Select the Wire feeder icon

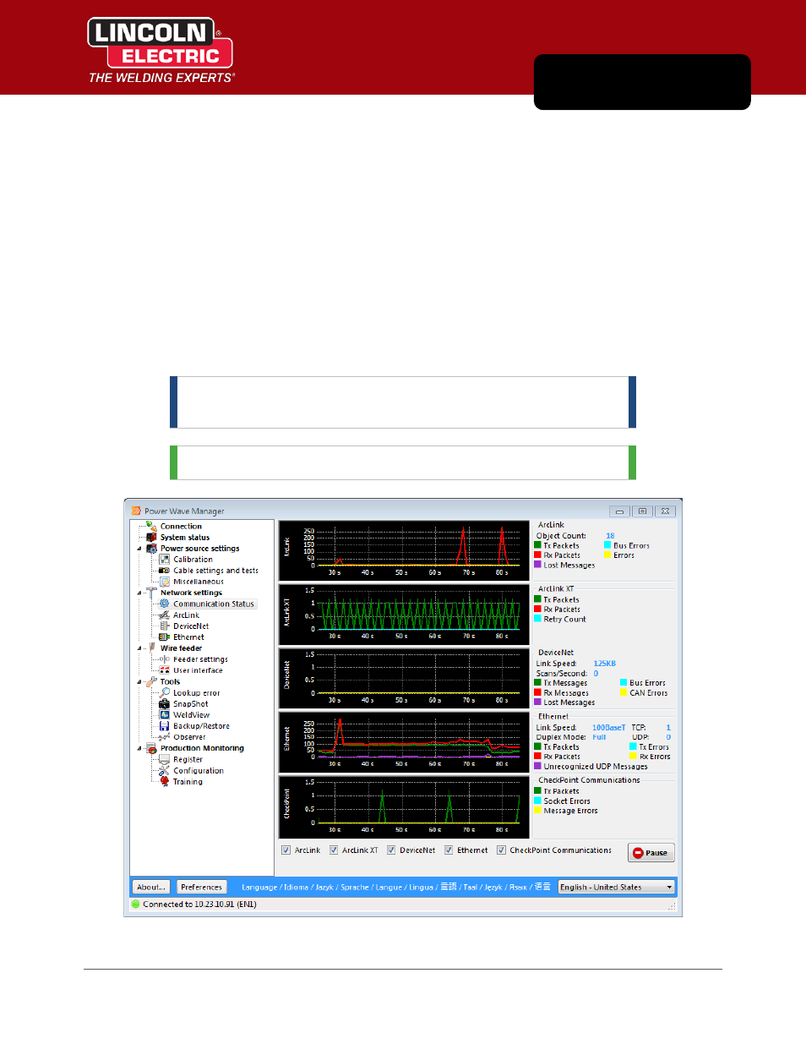pyautogui.click(x=152, y=648)
